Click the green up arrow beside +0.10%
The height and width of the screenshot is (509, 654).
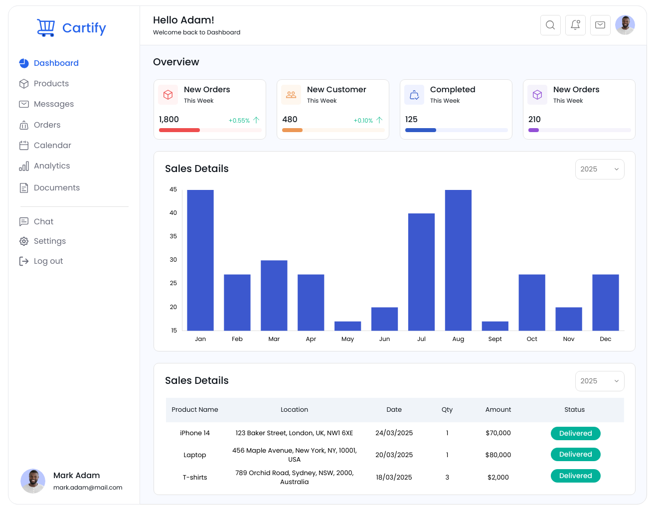point(379,120)
